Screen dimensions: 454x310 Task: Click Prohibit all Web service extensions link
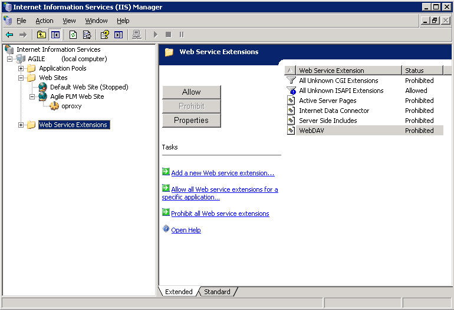click(220, 214)
